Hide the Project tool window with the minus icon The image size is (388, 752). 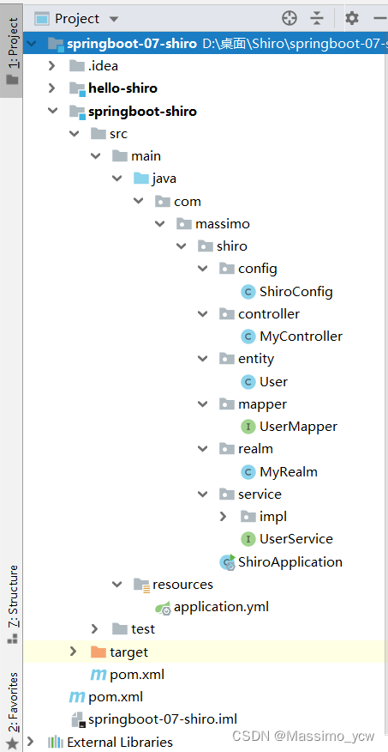[x=380, y=19]
